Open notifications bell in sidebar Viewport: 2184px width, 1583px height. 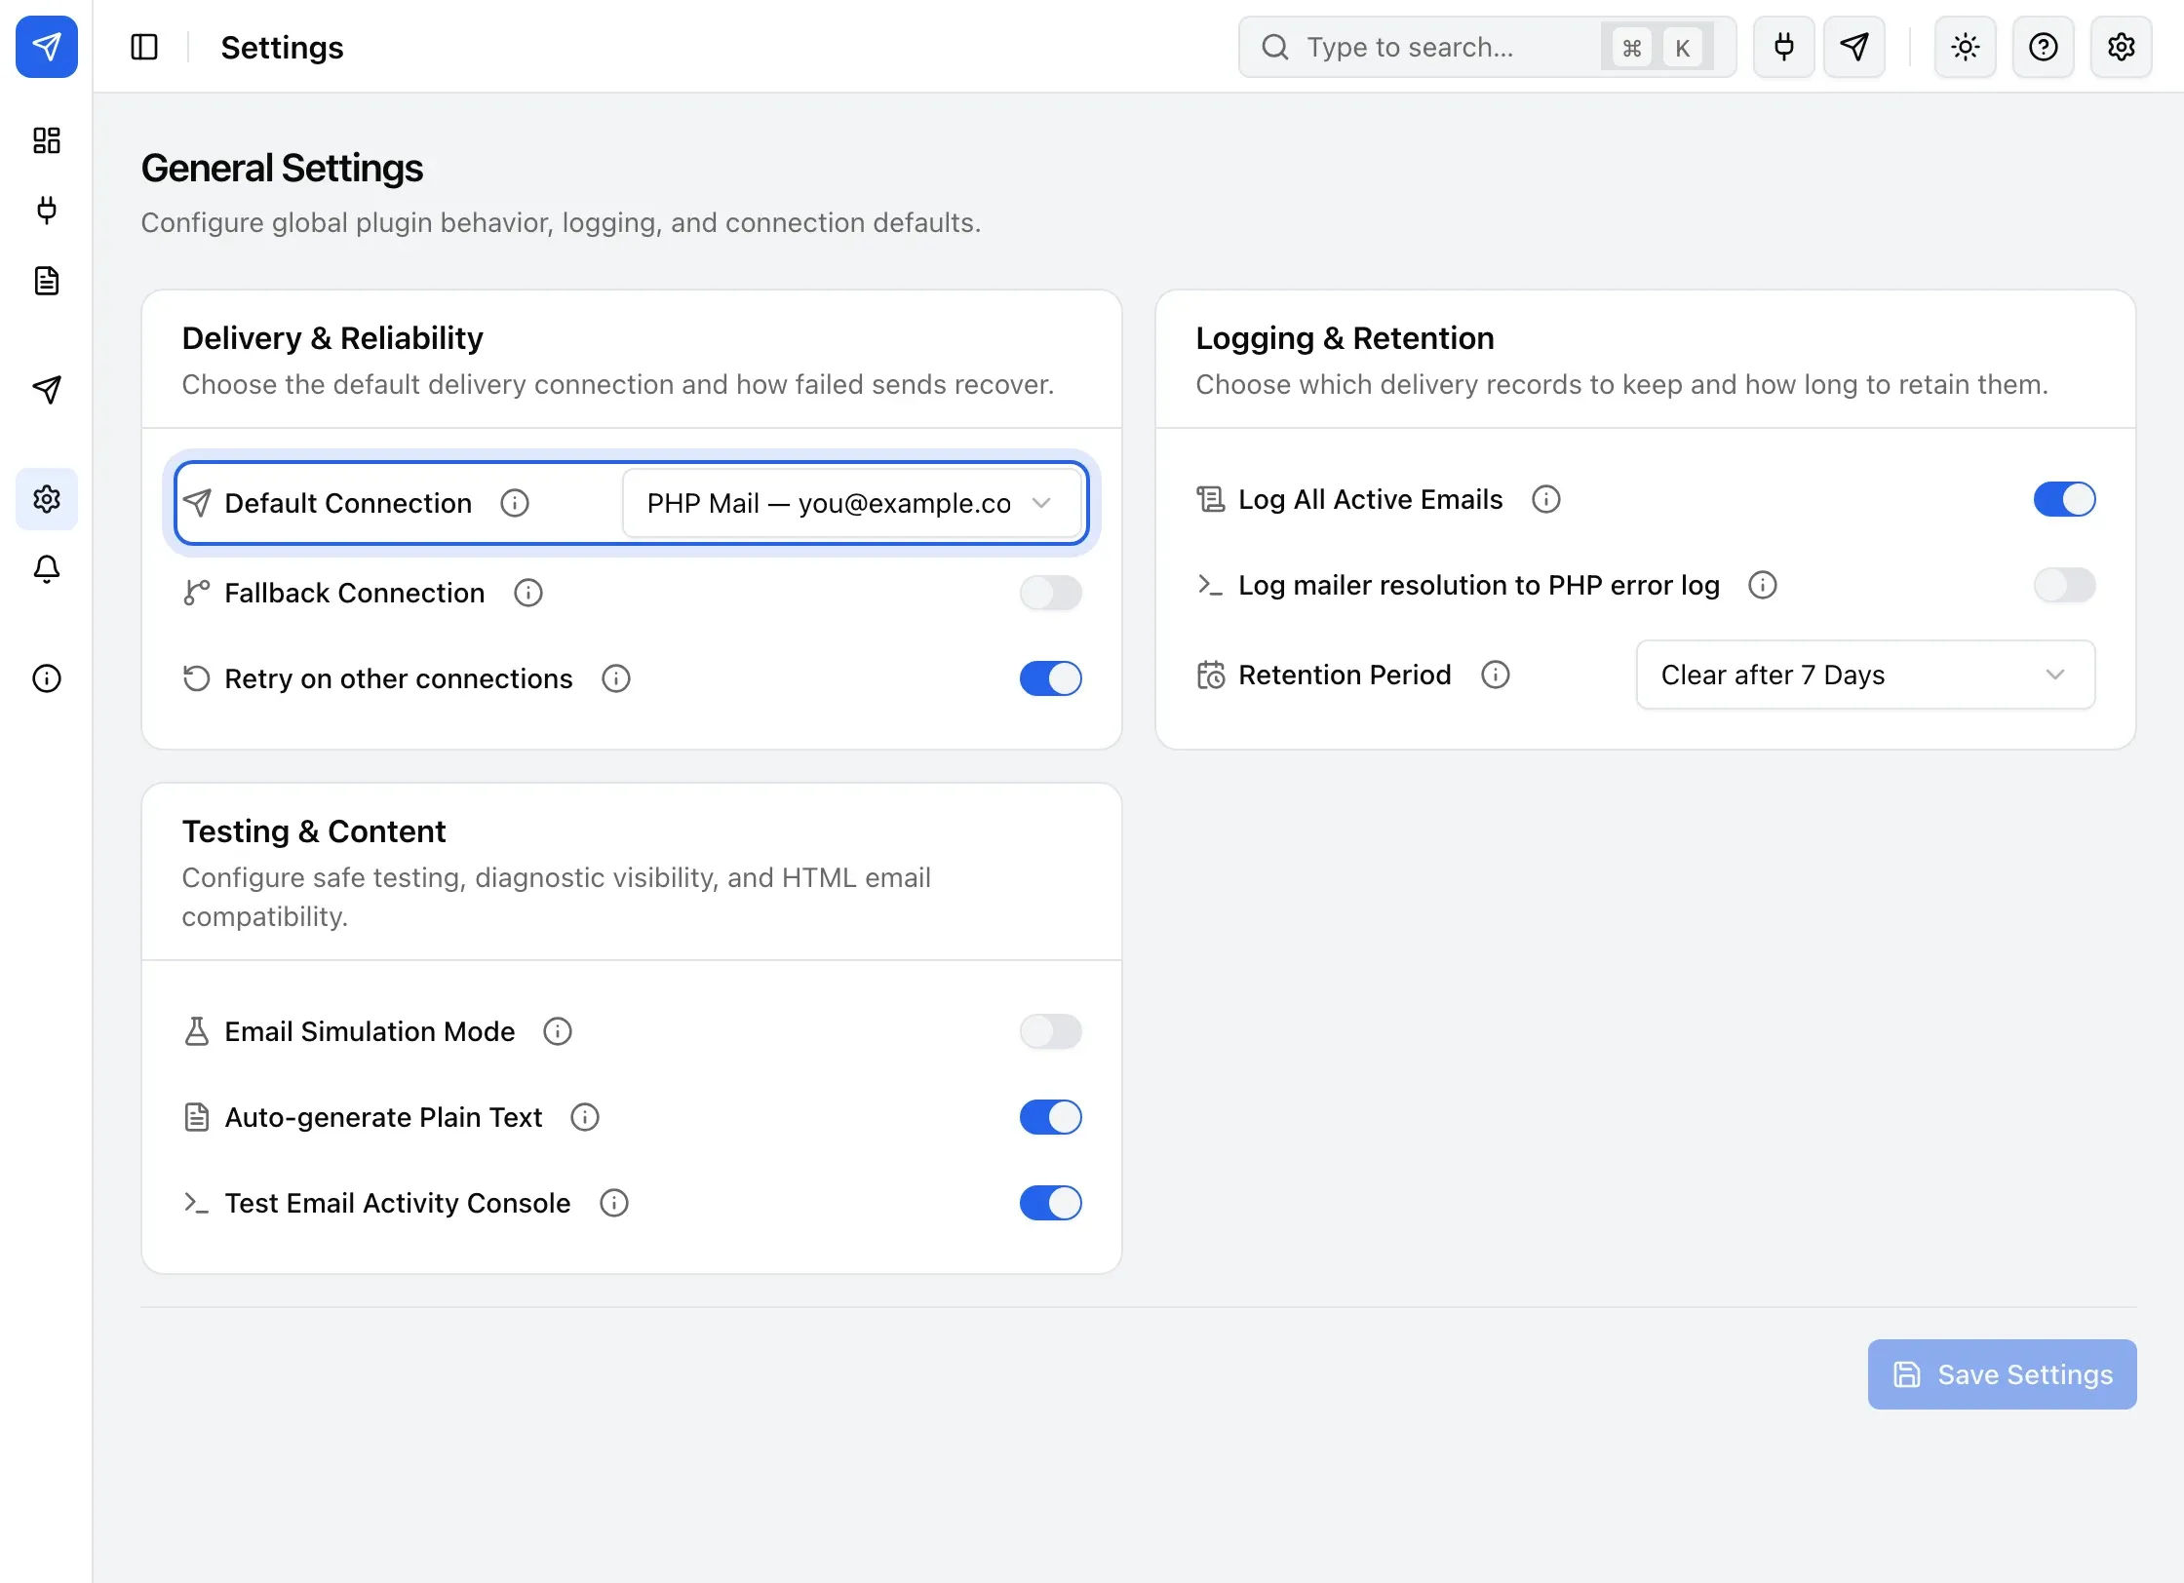(47, 569)
